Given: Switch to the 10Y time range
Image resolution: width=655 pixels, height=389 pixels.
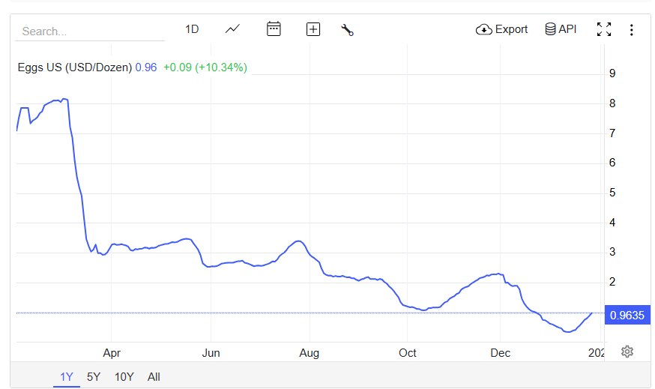Looking at the screenshot, I should (x=124, y=377).
